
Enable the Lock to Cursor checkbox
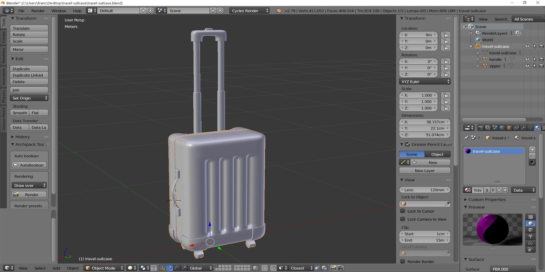403,211
